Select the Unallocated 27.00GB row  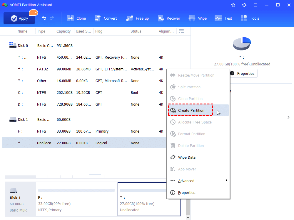(x=84, y=143)
